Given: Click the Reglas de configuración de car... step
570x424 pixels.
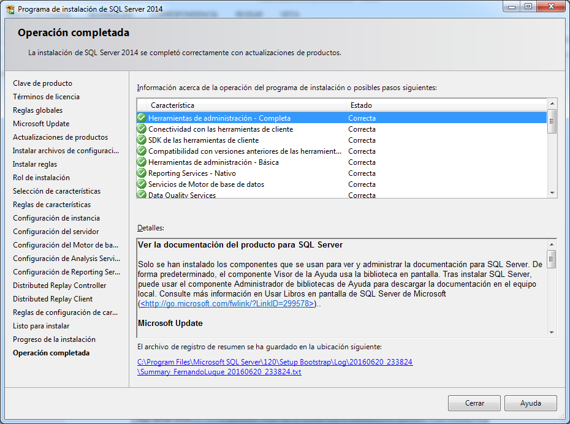Looking at the screenshot, I should point(66,312).
